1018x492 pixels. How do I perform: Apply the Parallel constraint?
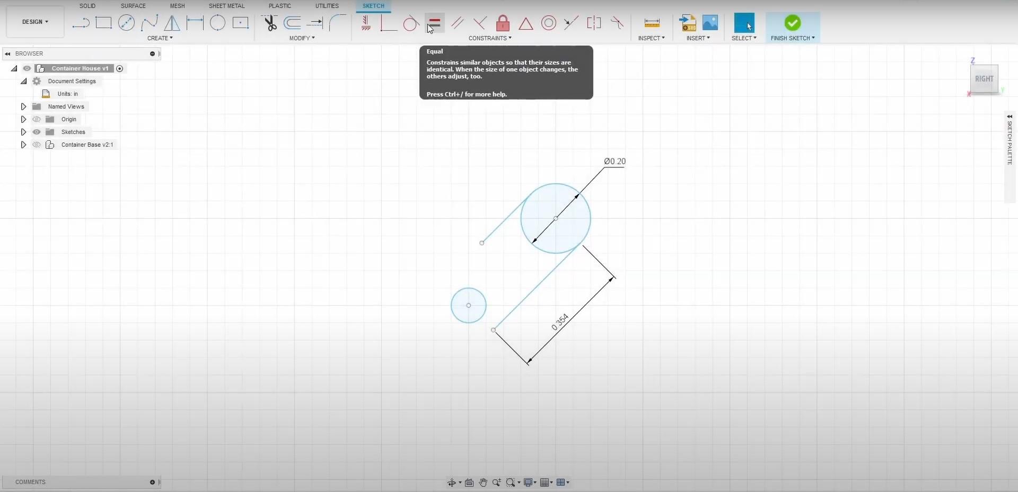458,23
